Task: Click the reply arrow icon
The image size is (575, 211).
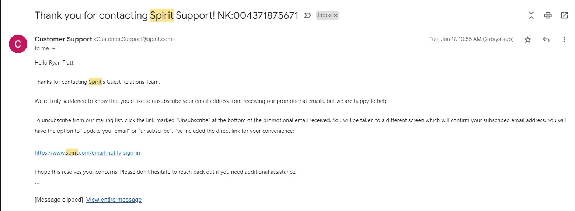Action: click(x=546, y=39)
